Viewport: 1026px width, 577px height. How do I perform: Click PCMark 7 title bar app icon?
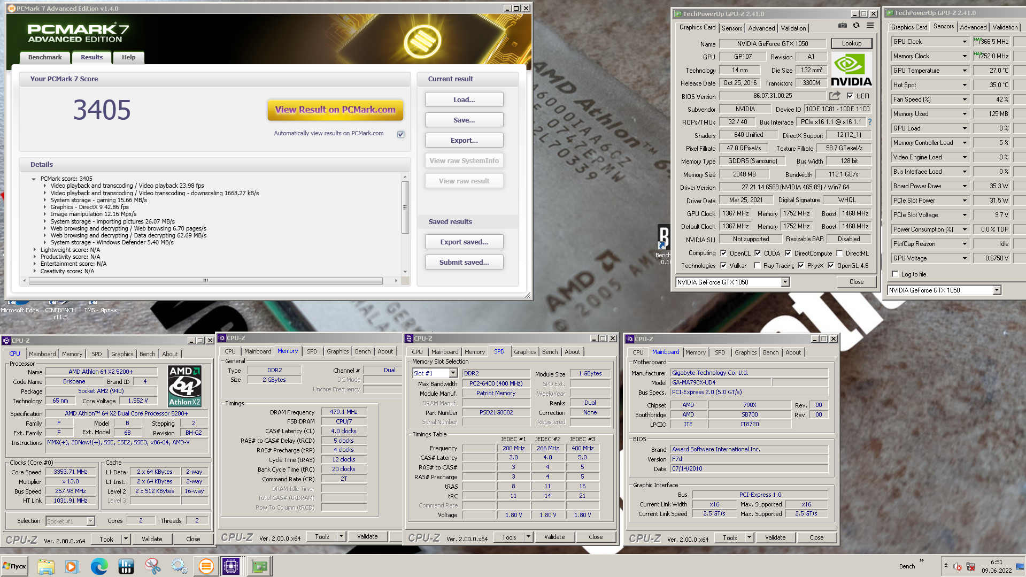(11, 9)
